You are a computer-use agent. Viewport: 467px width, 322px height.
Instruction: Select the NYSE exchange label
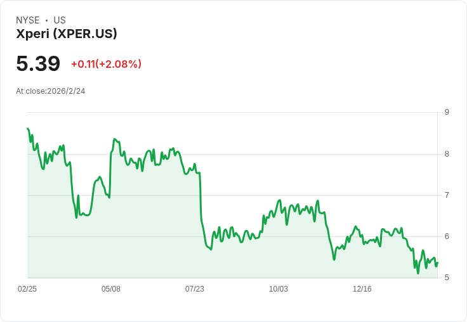tap(27, 20)
